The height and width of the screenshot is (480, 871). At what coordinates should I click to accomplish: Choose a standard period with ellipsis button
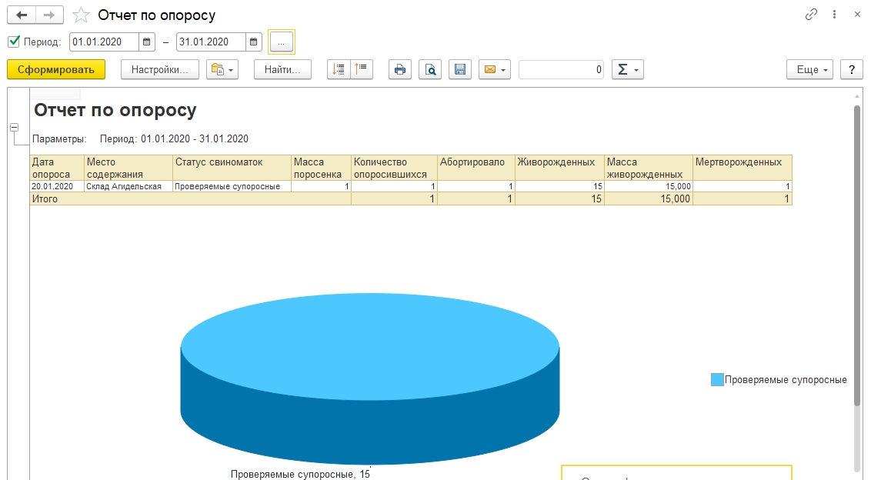pyautogui.click(x=282, y=42)
